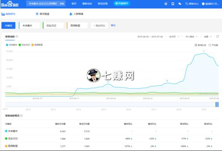Click the +添加对比 add-comparison box
Viewport: 222px width, 151px height.
[99, 26]
